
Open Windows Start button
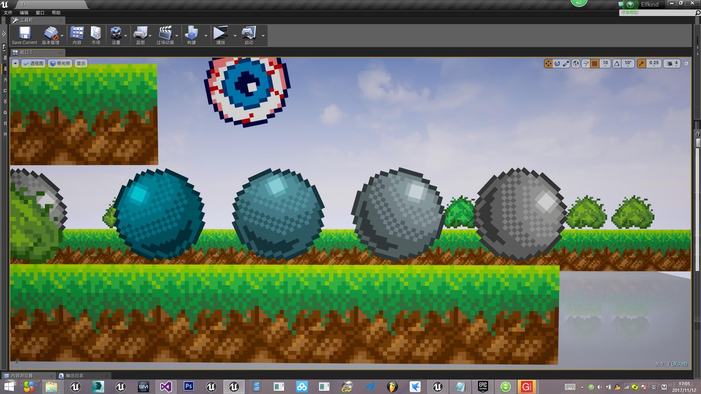click(x=9, y=386)
